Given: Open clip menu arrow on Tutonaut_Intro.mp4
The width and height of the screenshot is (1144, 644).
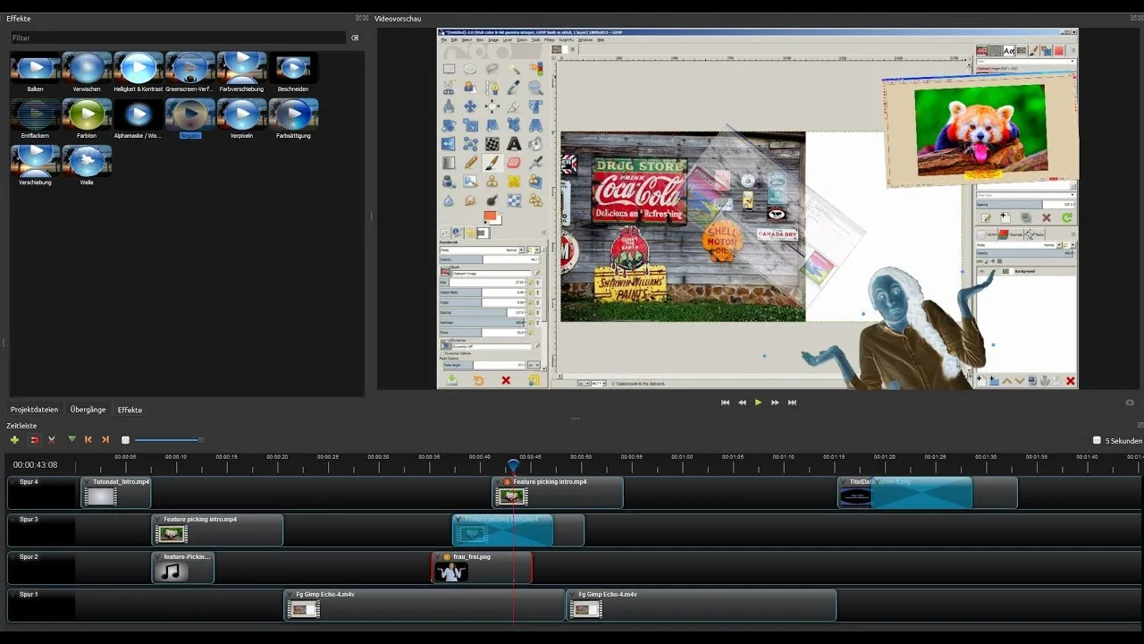Looking at the screenshot, I should [87, 482].
